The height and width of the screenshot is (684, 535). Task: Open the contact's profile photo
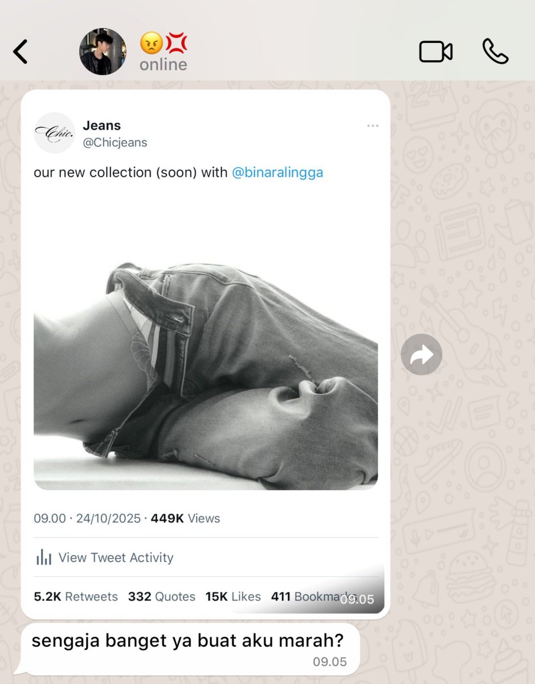click(103, 52)
